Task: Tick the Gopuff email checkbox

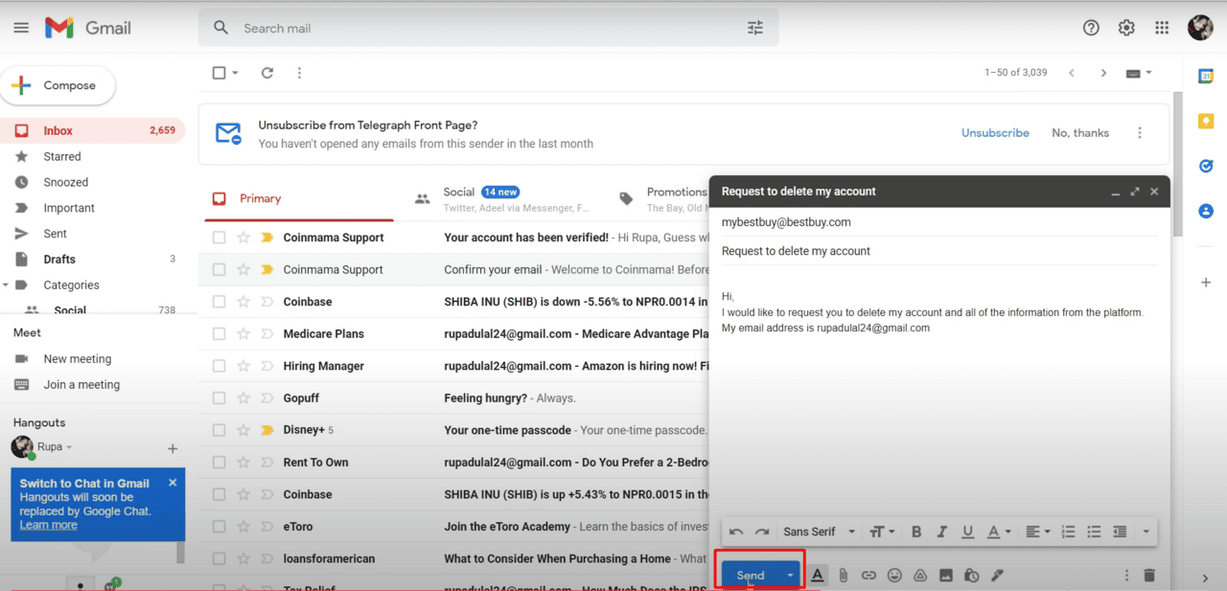Action: 220,398
